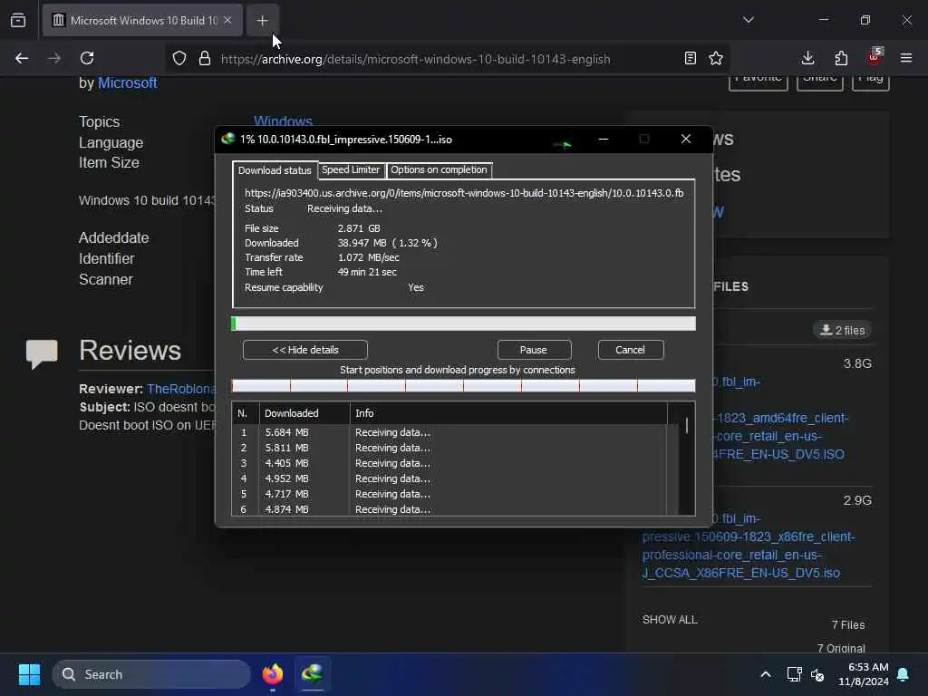Click the Info column header

(509, 413)
